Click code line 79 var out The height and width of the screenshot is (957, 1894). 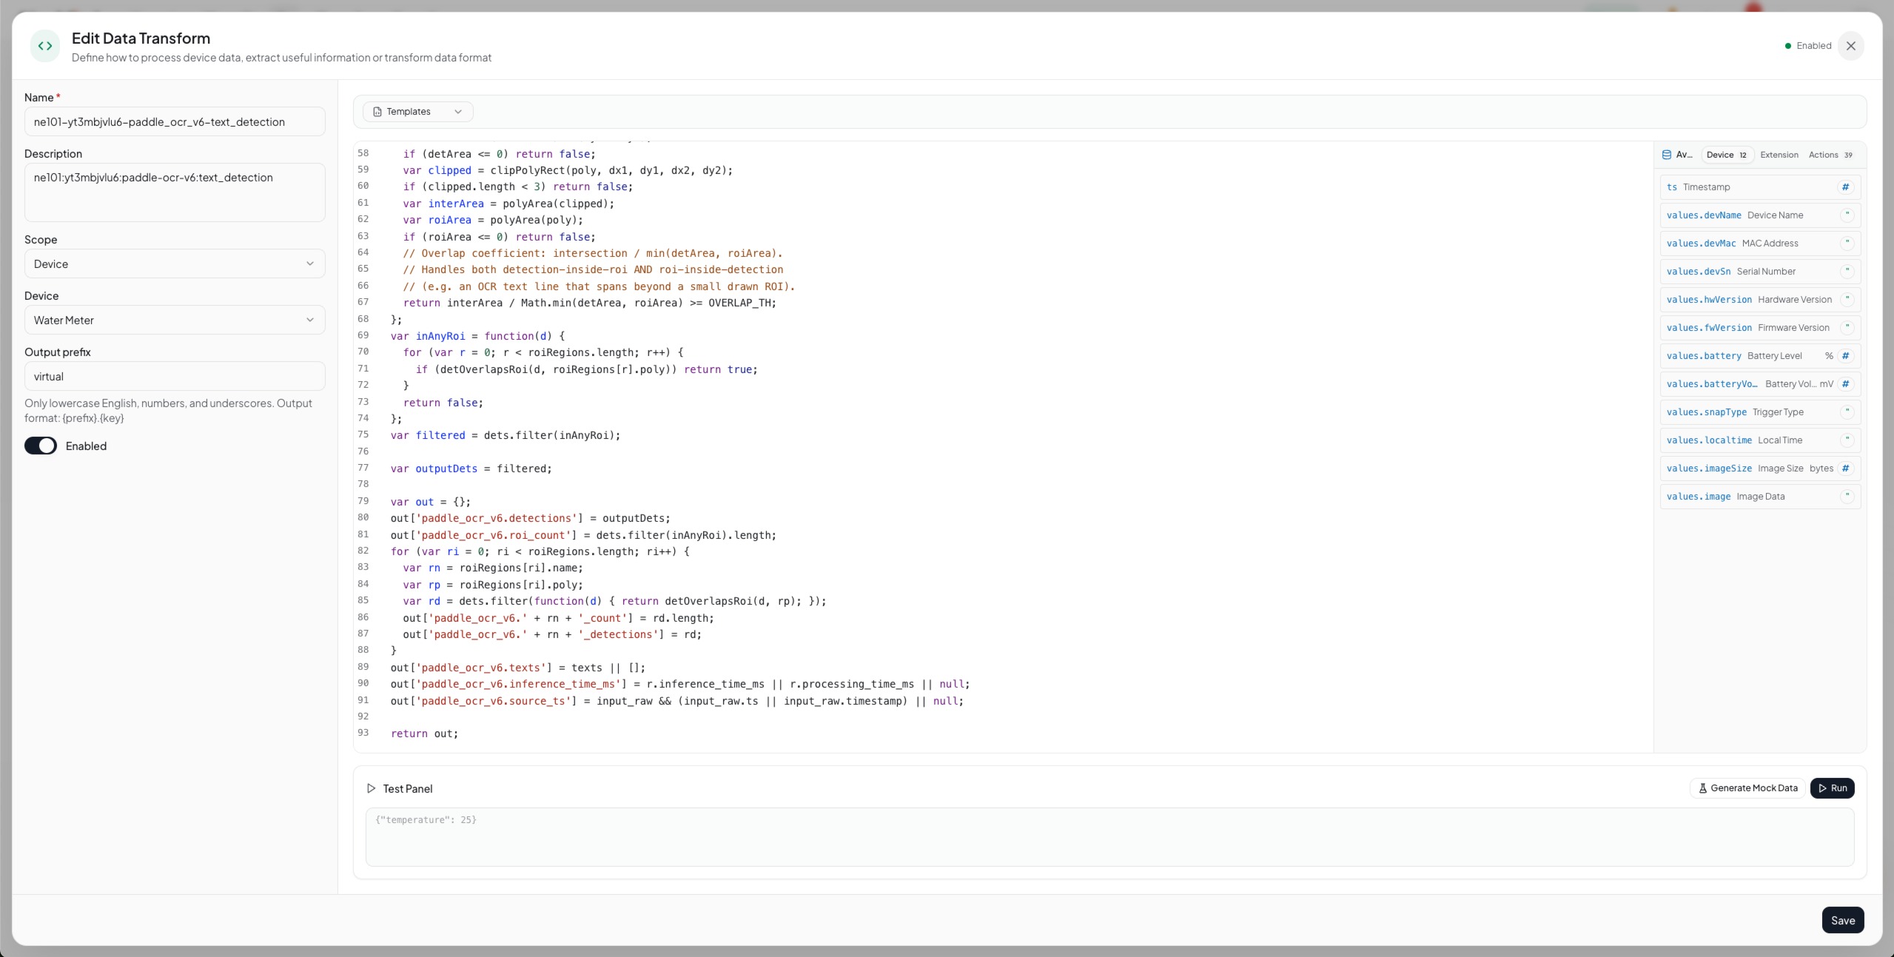coord(431,502)
